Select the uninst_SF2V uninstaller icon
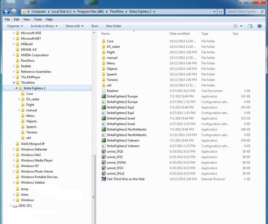The height and width of the screenshot is (224, 268). click(x=103, y=168)
